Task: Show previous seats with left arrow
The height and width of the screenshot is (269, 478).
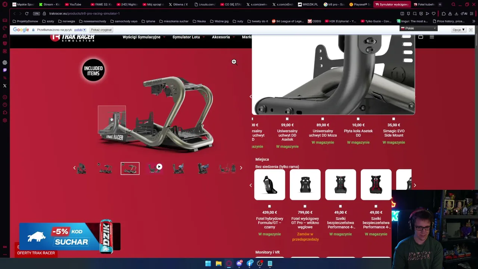Action: click(251, 185)
